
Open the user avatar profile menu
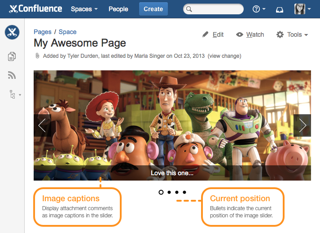click(x=302, y=9)
